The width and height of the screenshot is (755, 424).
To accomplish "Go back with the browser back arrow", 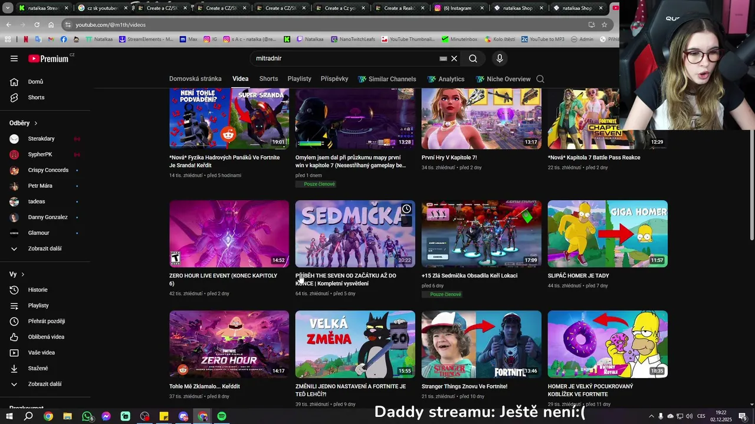I will pyautogui.click(x=8, y=25).
